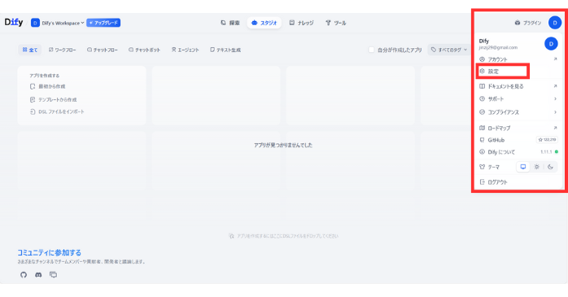This screenshot has height=297, width=568.
Task: Select DSL ファイルをインポート
Action: [57, 112]
